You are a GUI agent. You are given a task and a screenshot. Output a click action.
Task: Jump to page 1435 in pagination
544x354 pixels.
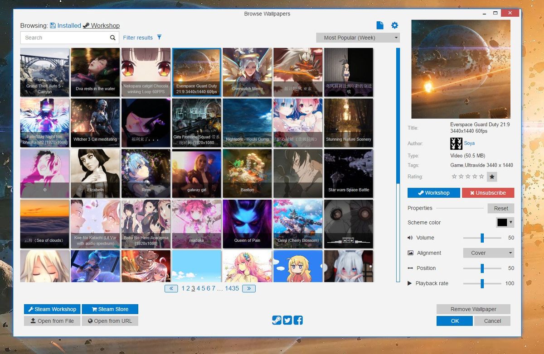[232, 288]
